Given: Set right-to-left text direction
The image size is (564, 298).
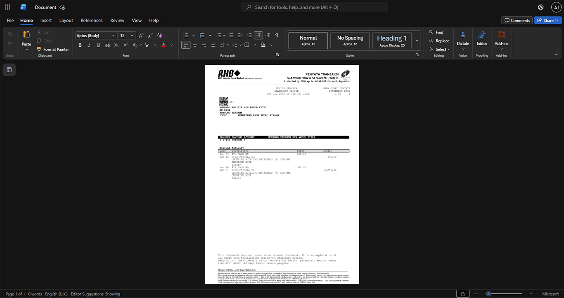Looking at the screenshot, I should 268,36.
